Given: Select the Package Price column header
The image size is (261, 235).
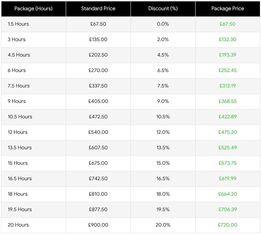Looking at the screenshot, I should coord(228,9).
